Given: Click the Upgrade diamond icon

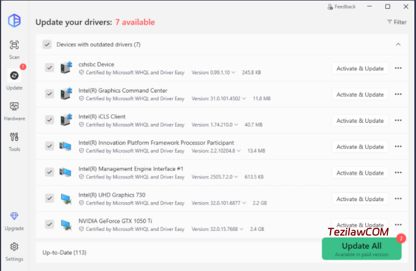Looking at the screenshot, I should pos(14,216).
